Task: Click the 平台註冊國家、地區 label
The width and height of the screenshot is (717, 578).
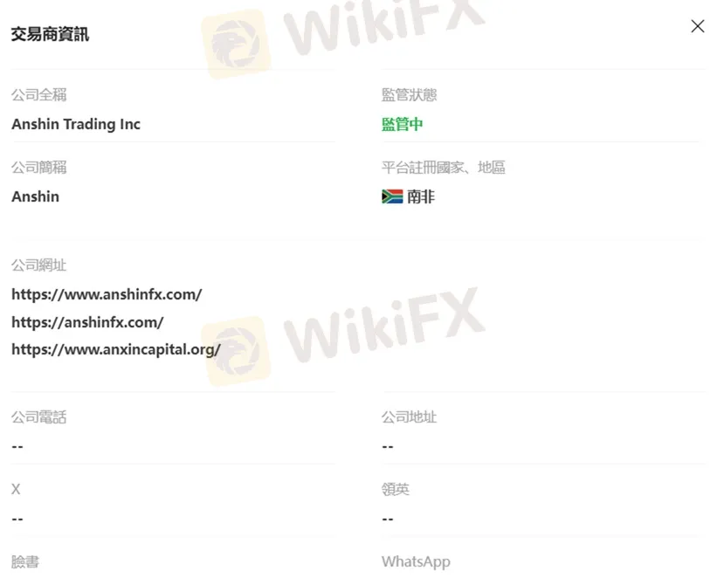Action: (x=444, y=168)
